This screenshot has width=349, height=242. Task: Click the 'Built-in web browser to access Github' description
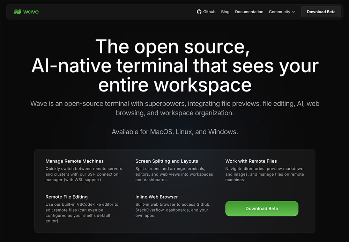[173, 210]
